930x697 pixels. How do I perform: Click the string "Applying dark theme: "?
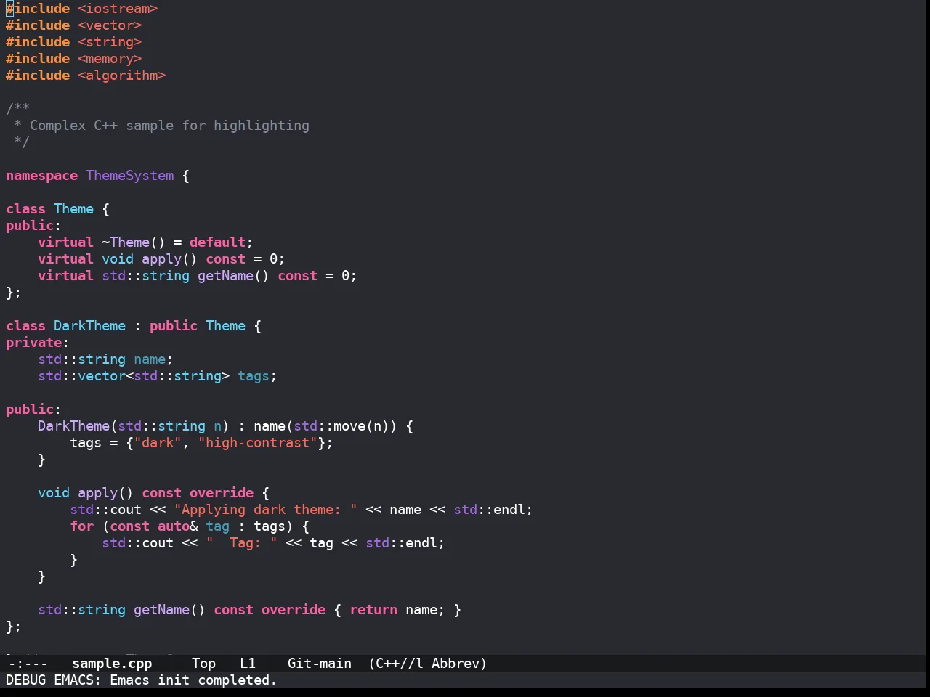click(x=266, y=510)
